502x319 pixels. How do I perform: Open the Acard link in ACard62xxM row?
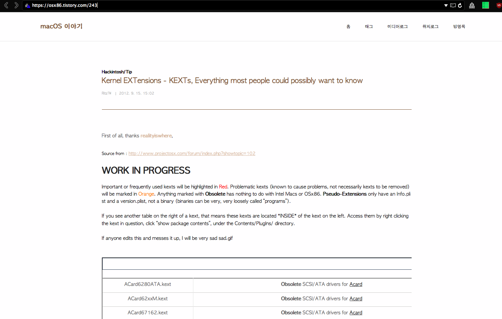point(356,299)
